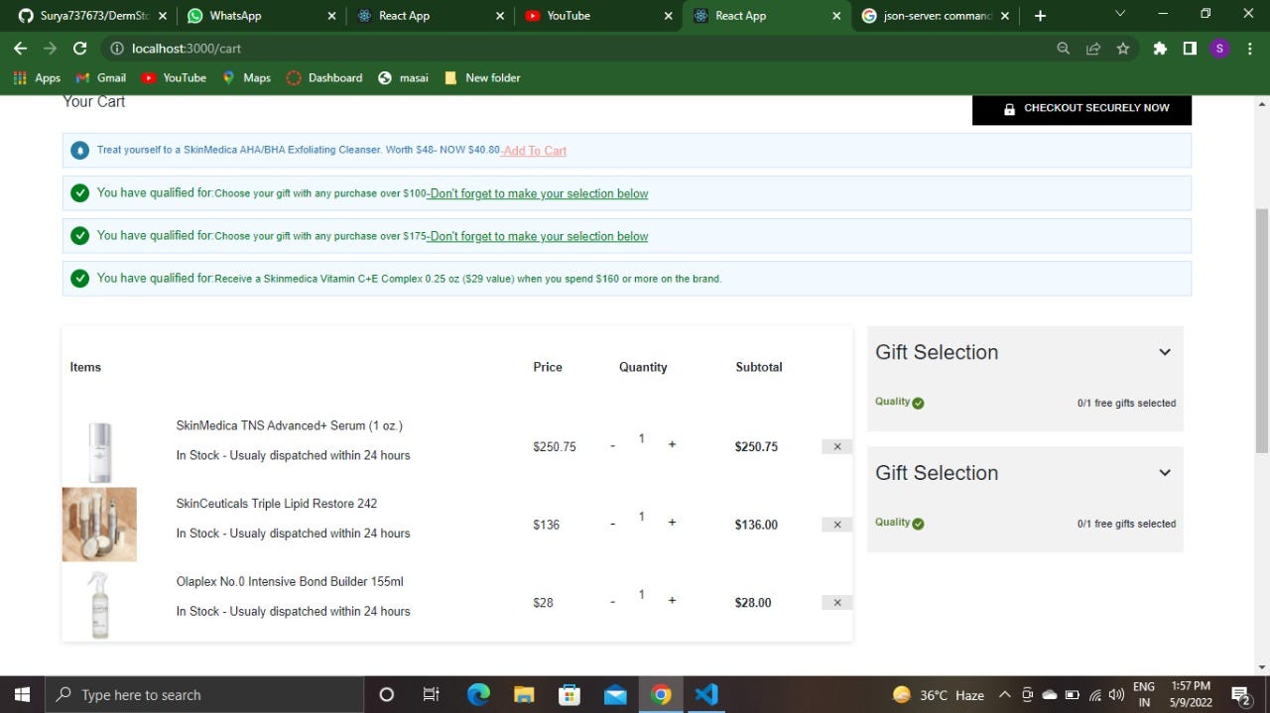
Task: Switch to the first React App tab
Action: point(429,16)
